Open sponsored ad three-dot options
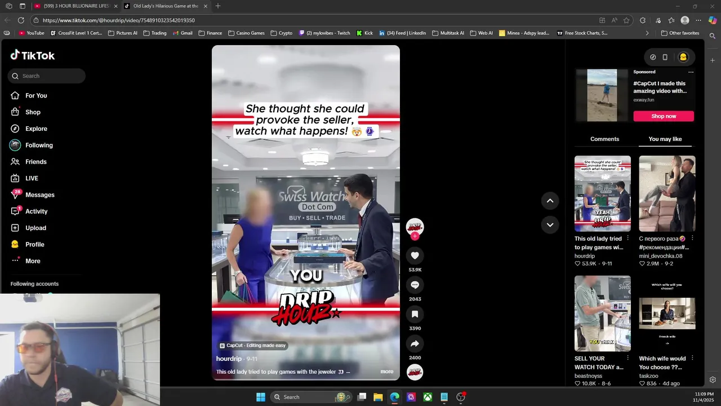Viewport: 721px width, 406px height. [691, 72]
